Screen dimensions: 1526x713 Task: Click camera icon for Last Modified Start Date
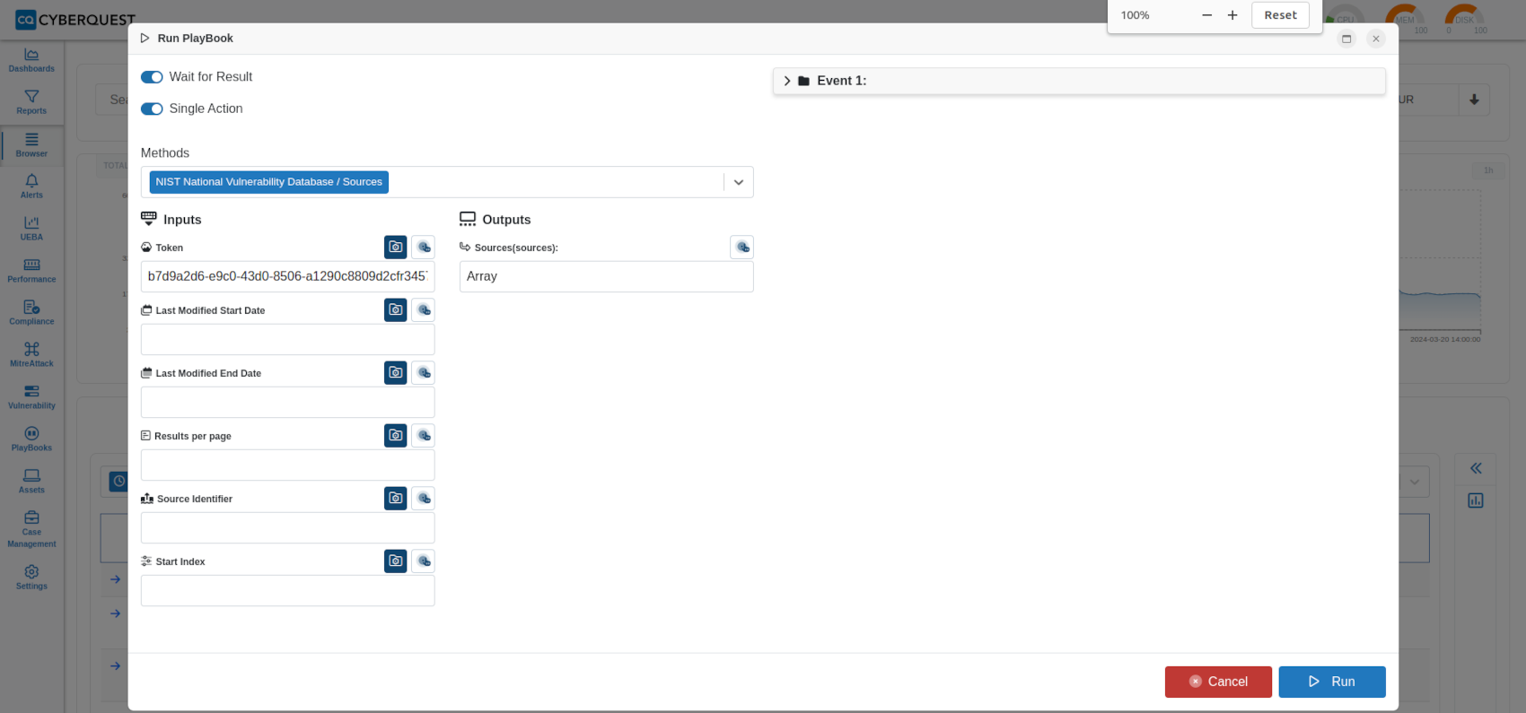[x=396, y=309]
